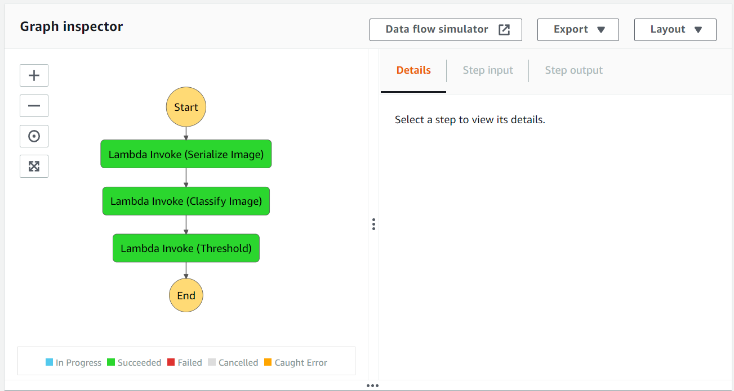Select the Lambda Invoke (Threshold) step
The width and height of the screenshot is (734, 391).
[186, 248]
